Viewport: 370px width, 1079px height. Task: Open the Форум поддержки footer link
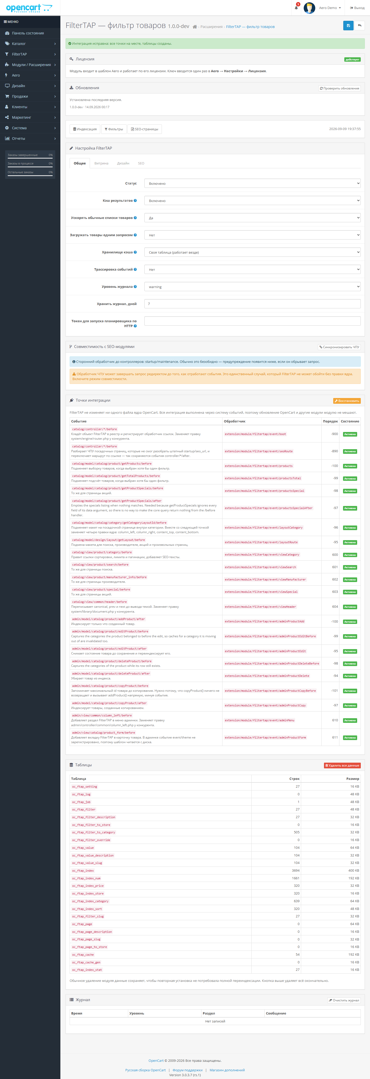point(187,1070)
